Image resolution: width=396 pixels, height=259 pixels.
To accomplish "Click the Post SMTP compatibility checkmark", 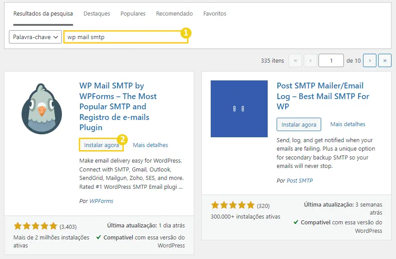I will click(296, 222).
